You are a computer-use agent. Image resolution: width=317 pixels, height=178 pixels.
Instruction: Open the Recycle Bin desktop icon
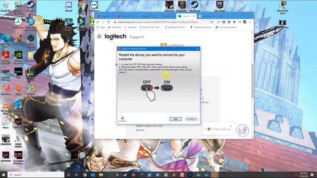pos(5,6)
